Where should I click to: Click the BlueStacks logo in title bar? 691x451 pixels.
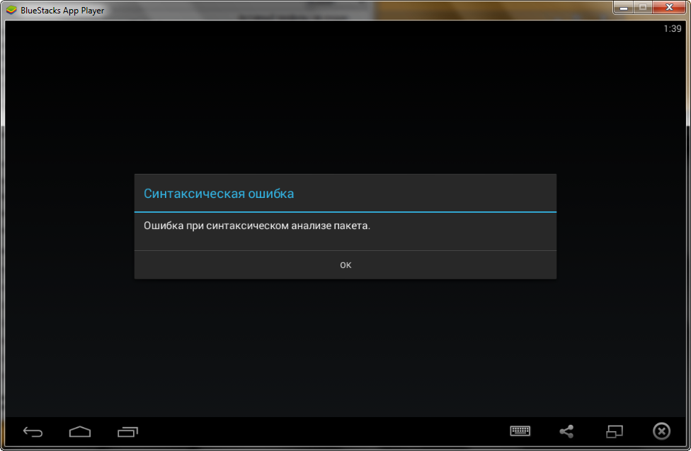[11, 10]
